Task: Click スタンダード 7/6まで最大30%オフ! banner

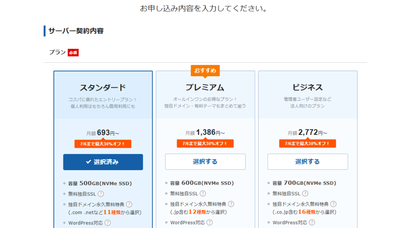Action: (x=103, y=144)
